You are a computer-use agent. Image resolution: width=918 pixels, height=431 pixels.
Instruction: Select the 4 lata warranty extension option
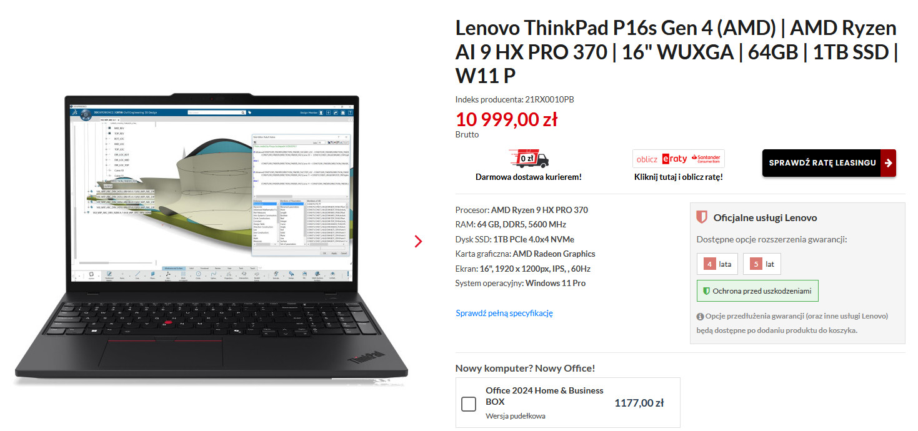point(717,264)
